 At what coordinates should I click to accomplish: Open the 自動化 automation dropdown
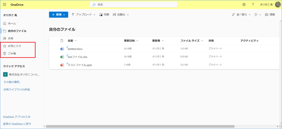click(121, 15)
